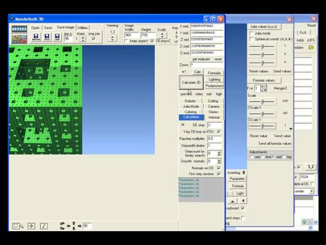Move the CScaleY slider
This screenshot has width=326, height=245.
(262, 126)
